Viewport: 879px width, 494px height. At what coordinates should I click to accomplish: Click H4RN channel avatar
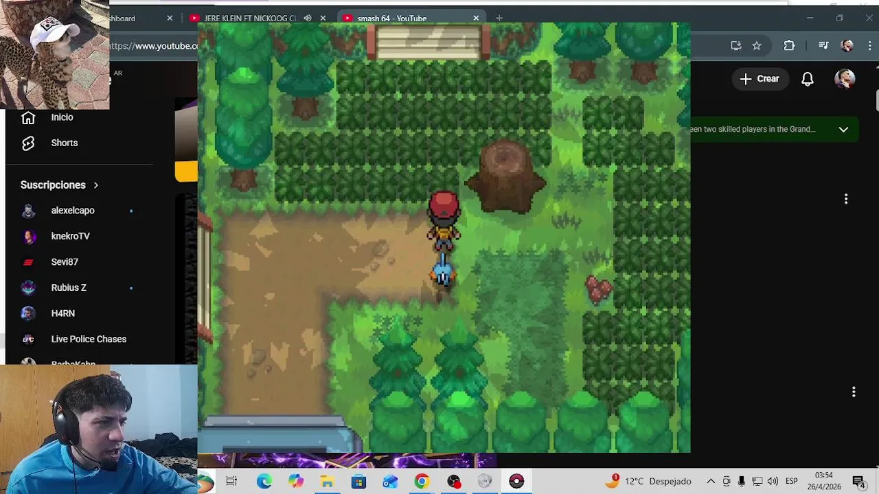click(28, 314)
